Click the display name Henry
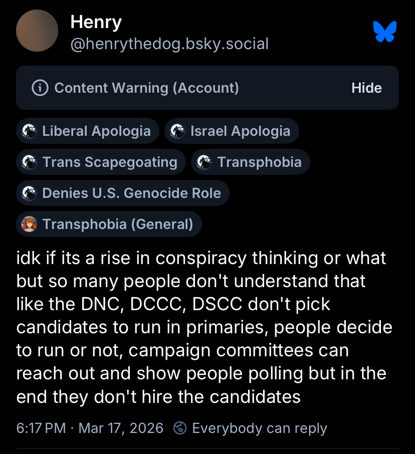Image resolution: width=415 pixels, height=454 pixels. [96, 22]
